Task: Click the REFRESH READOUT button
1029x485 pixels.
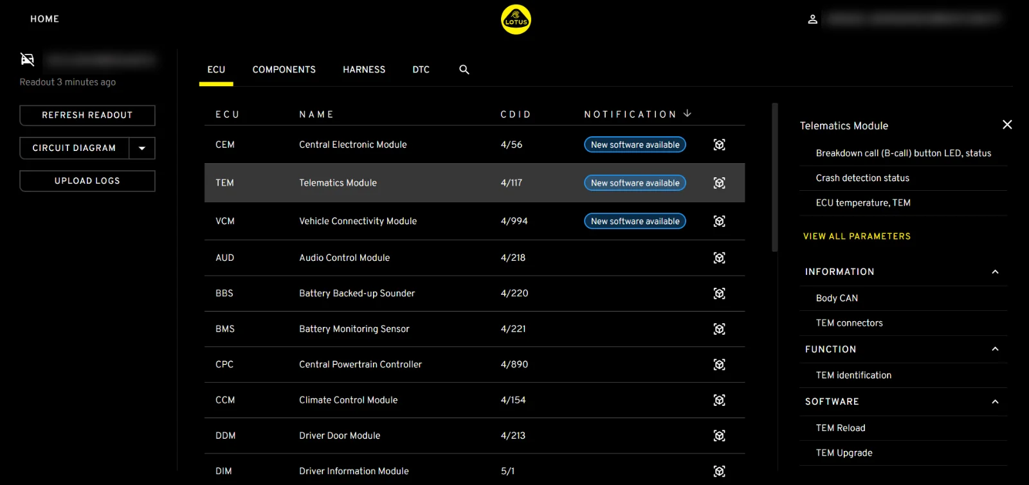Action: (87, 116)
